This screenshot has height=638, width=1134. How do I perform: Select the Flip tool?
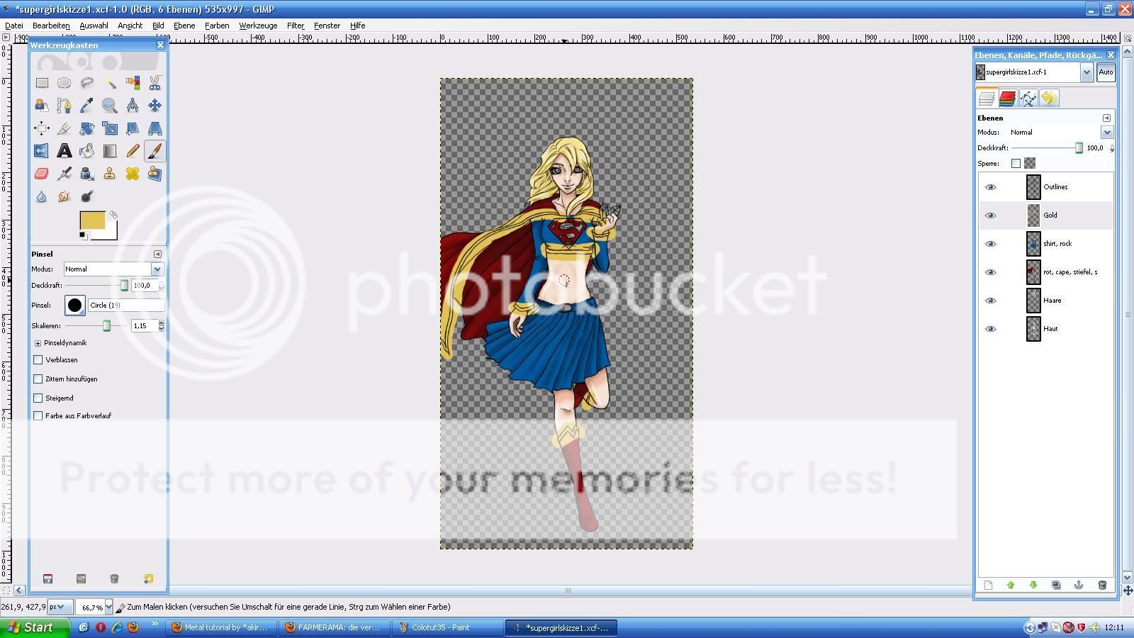tap(42, 151)
